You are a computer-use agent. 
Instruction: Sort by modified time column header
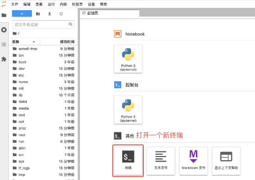pos(59,42)
